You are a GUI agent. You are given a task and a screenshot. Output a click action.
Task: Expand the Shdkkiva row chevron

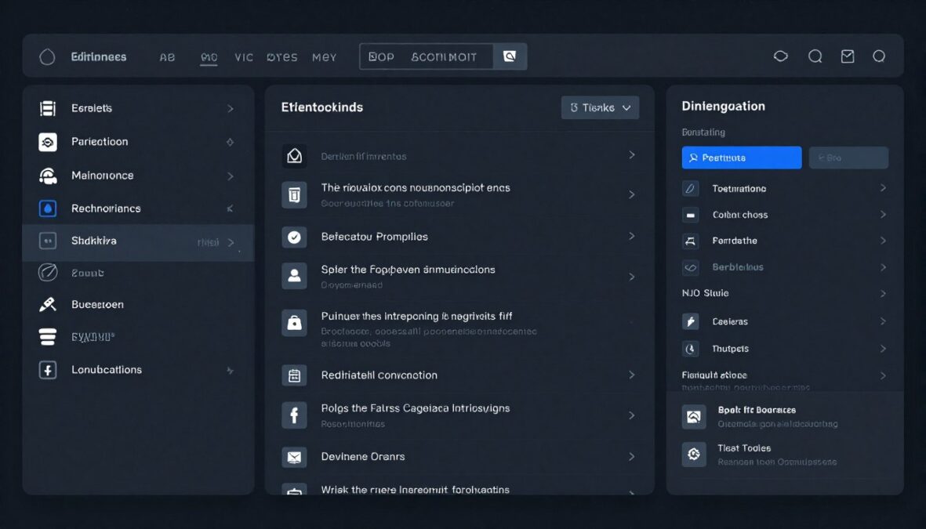pyautogui.click(x=231, y=242)
